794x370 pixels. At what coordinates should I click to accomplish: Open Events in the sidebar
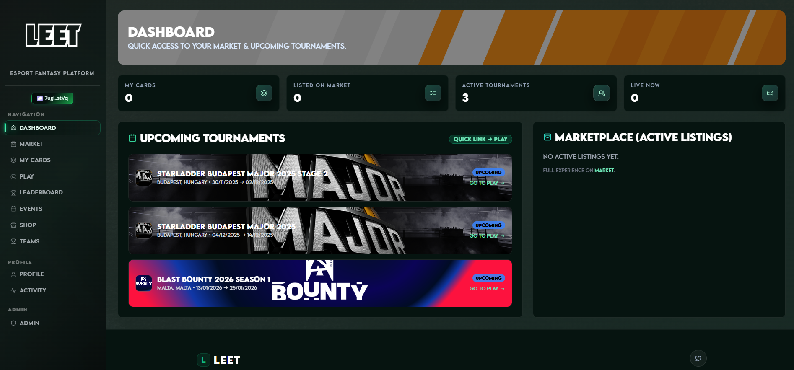point(52,209)
